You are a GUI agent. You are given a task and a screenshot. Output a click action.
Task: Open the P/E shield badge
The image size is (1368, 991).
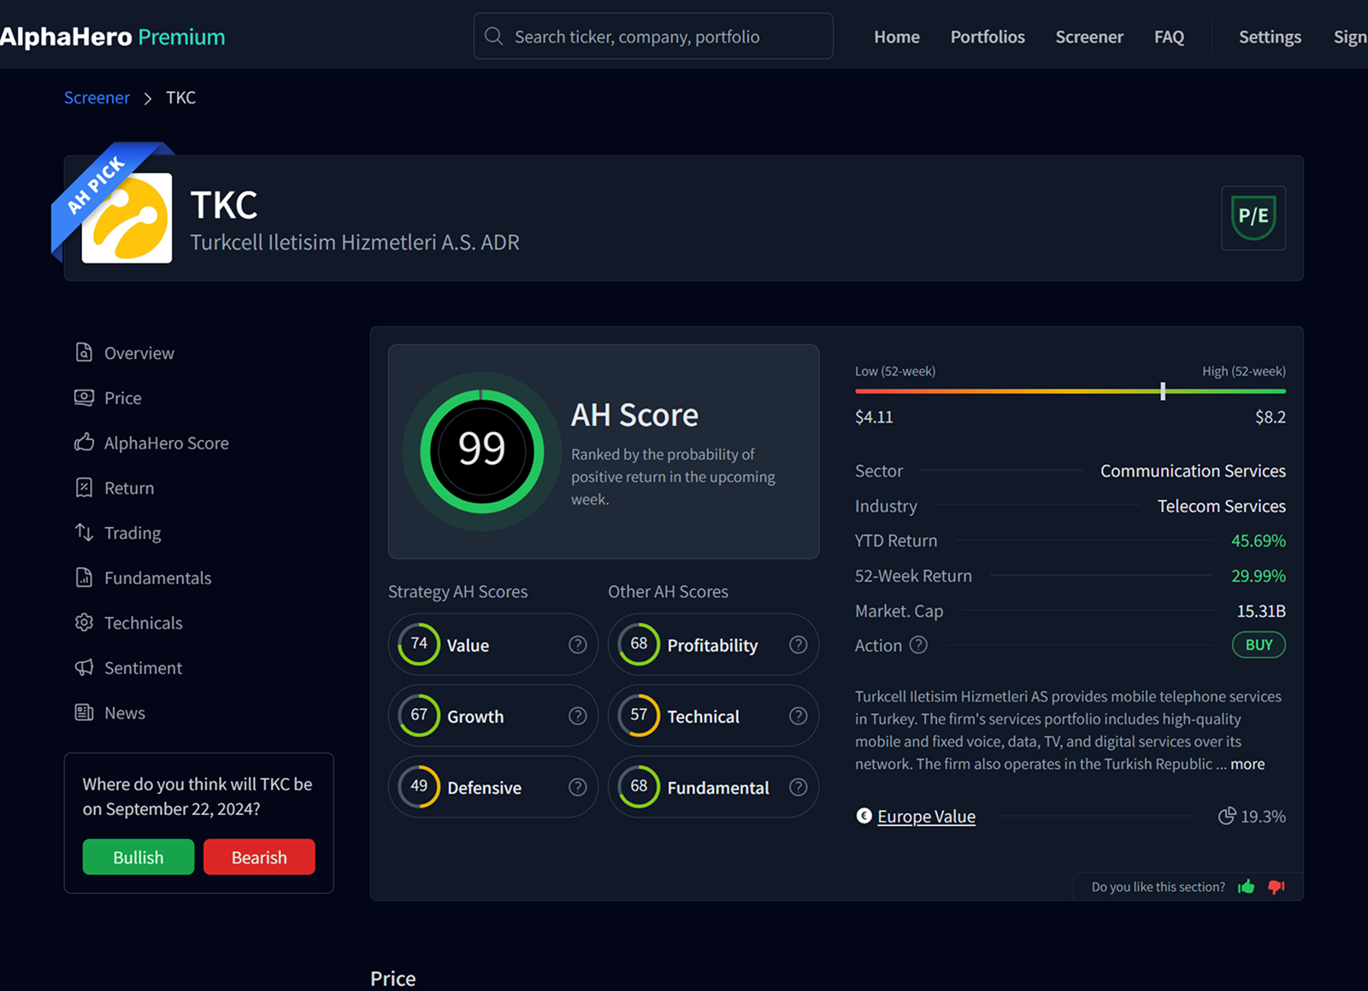(x=1253, y=218)
